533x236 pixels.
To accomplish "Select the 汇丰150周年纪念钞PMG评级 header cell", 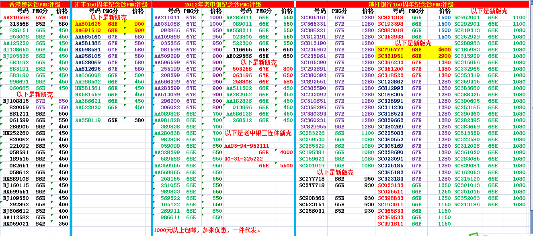I will coord(111,4).
